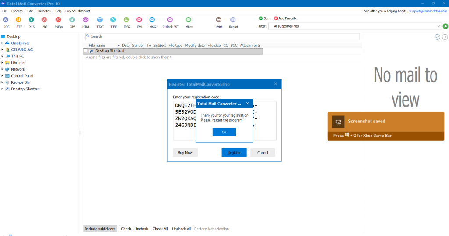
Task: Expand the GILANG AG tree node
Action: [x=2, y=50]
